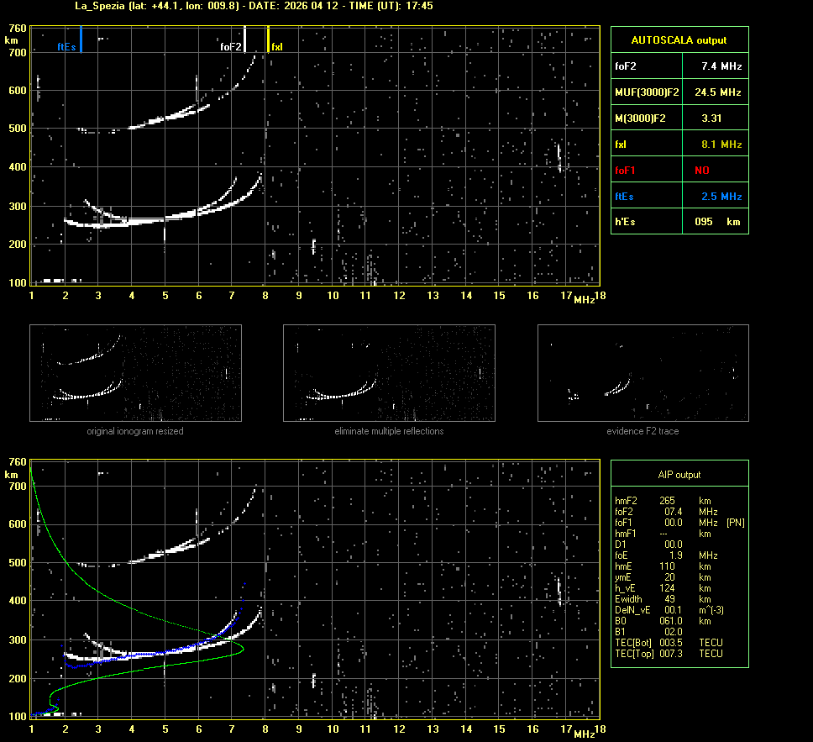This screenshot has width=813, height=742.
Task: Click the red foF1 NO value
Action: click(701, 171)
